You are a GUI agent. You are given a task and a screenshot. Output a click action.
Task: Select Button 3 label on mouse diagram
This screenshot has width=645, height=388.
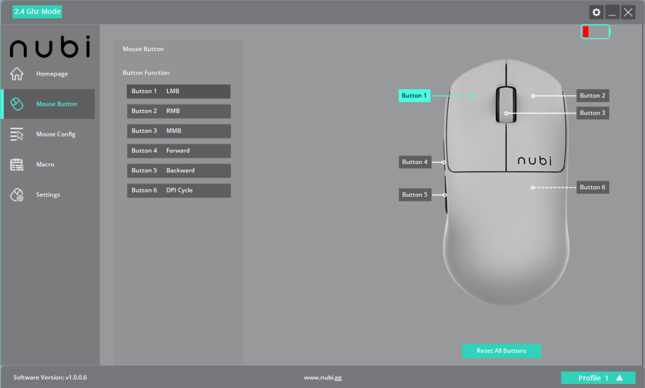[x=592, y=113]
